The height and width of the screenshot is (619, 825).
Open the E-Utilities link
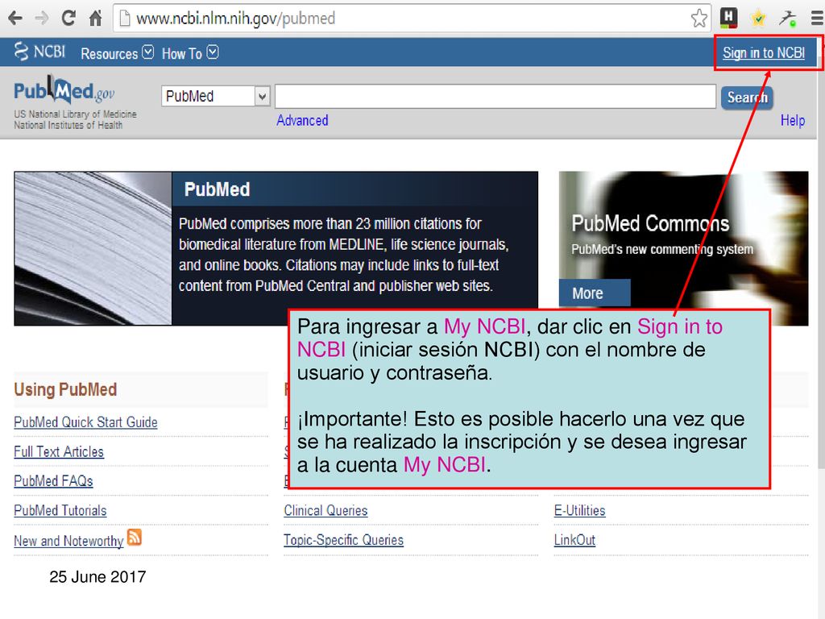(580, 510)
